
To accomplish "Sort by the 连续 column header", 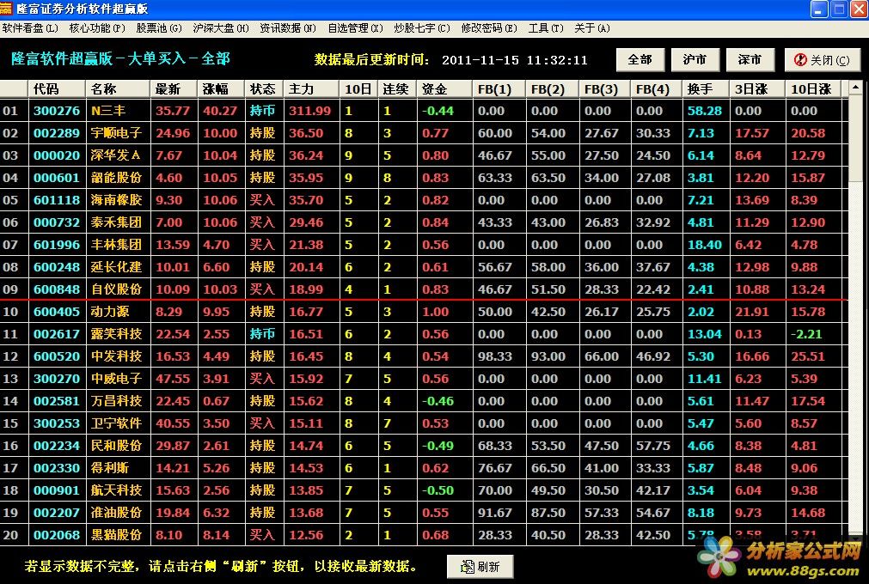I will click(397, 88).
